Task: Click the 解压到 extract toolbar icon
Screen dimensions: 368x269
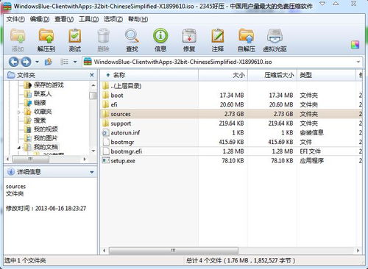Action: 46,40
